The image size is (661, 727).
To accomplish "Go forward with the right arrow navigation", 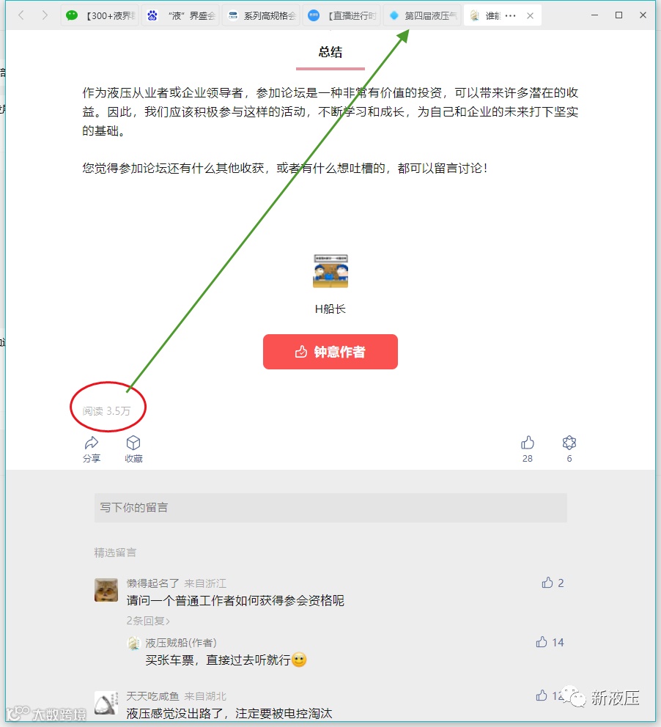I will [45, 15].
